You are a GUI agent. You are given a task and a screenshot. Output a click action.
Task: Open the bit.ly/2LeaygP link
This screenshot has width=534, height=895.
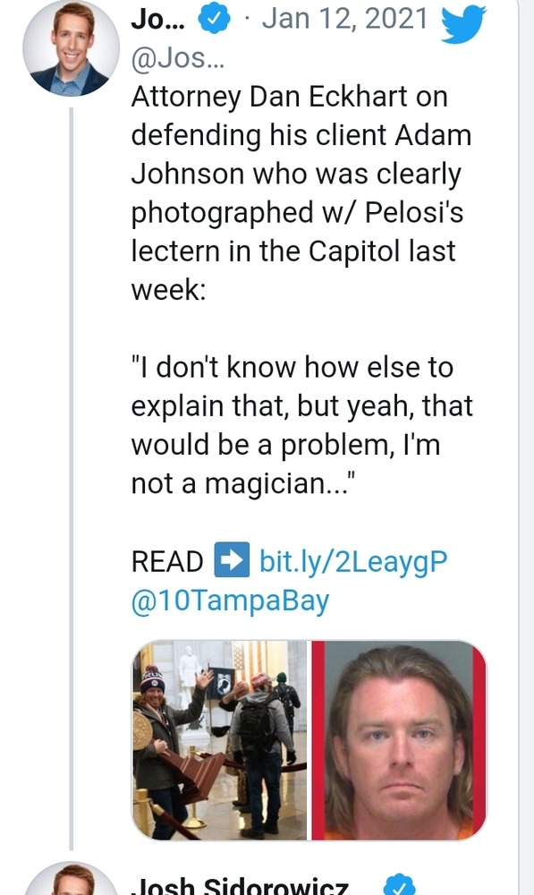pos(353,562)
